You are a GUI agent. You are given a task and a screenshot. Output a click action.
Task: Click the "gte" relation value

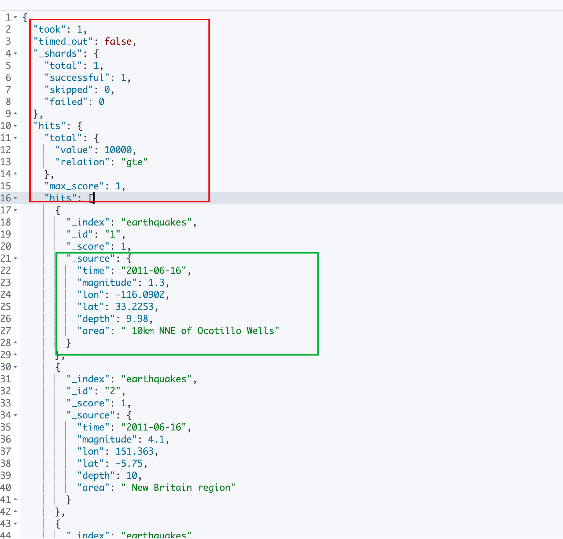tap(134, 162)
